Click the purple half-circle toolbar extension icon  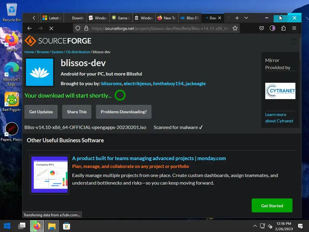272,28
